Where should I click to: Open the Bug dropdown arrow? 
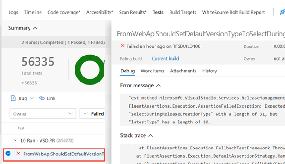pyautogui.click(x=32, y=98)
